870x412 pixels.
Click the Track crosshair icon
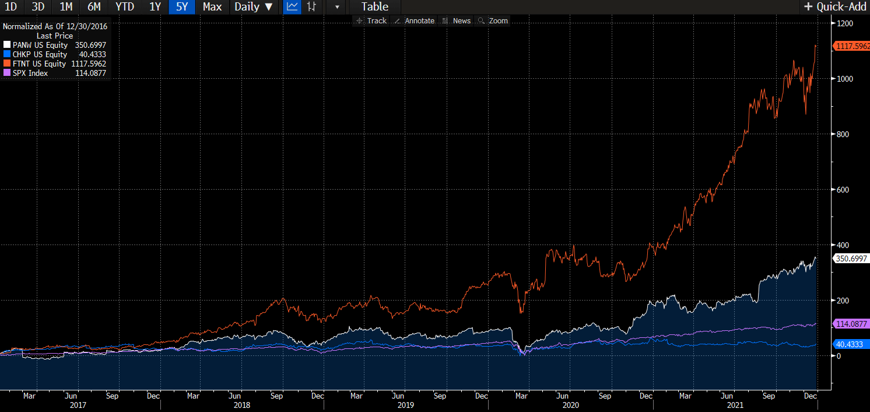click(360, 20)
